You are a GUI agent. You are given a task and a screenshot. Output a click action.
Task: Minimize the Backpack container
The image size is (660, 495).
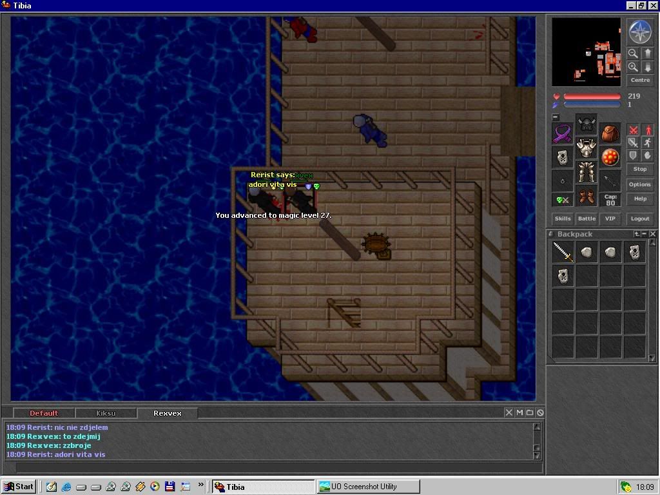pos(645,234)
